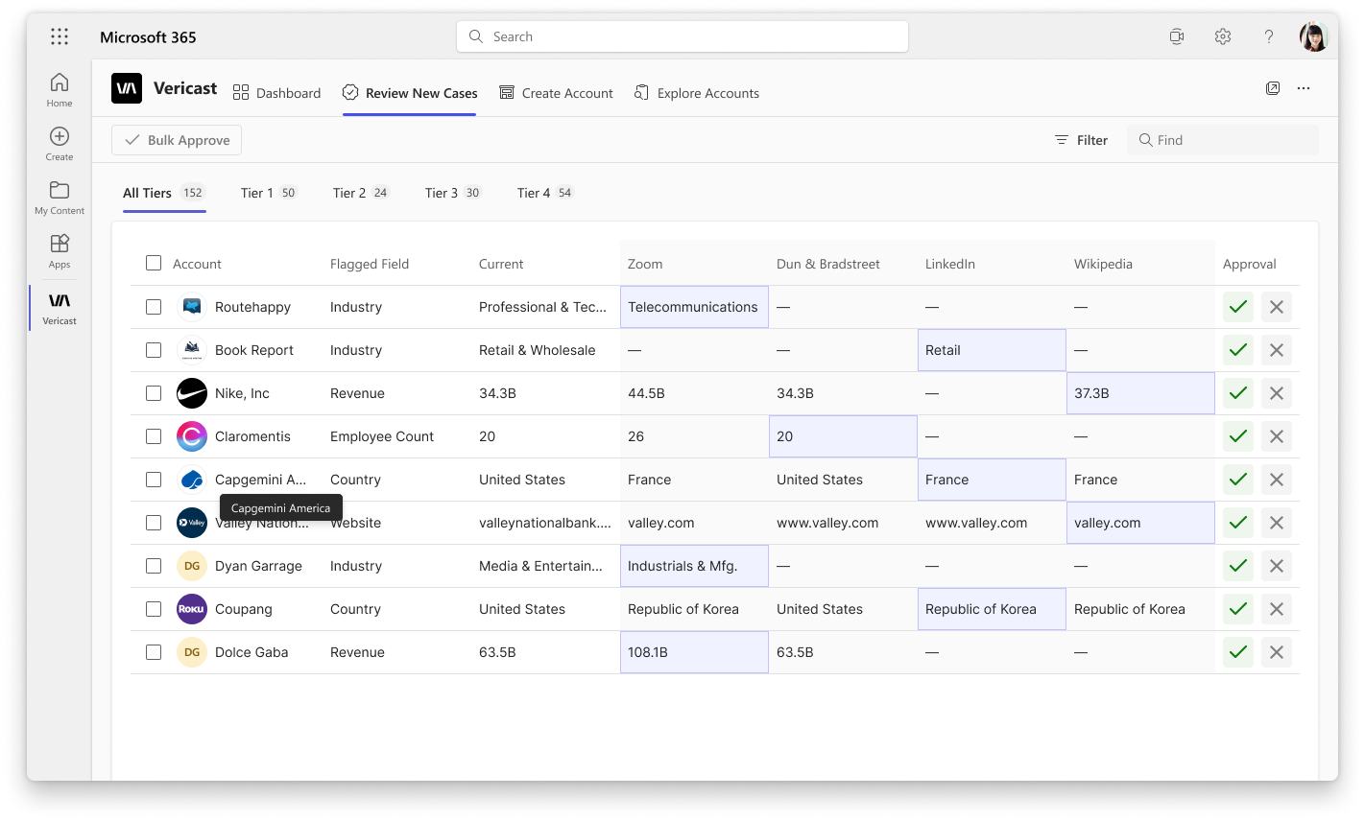Check the Dolce Gaba row checkbox
Screen dimensions: 1365x821
click(x=154, y=652)
